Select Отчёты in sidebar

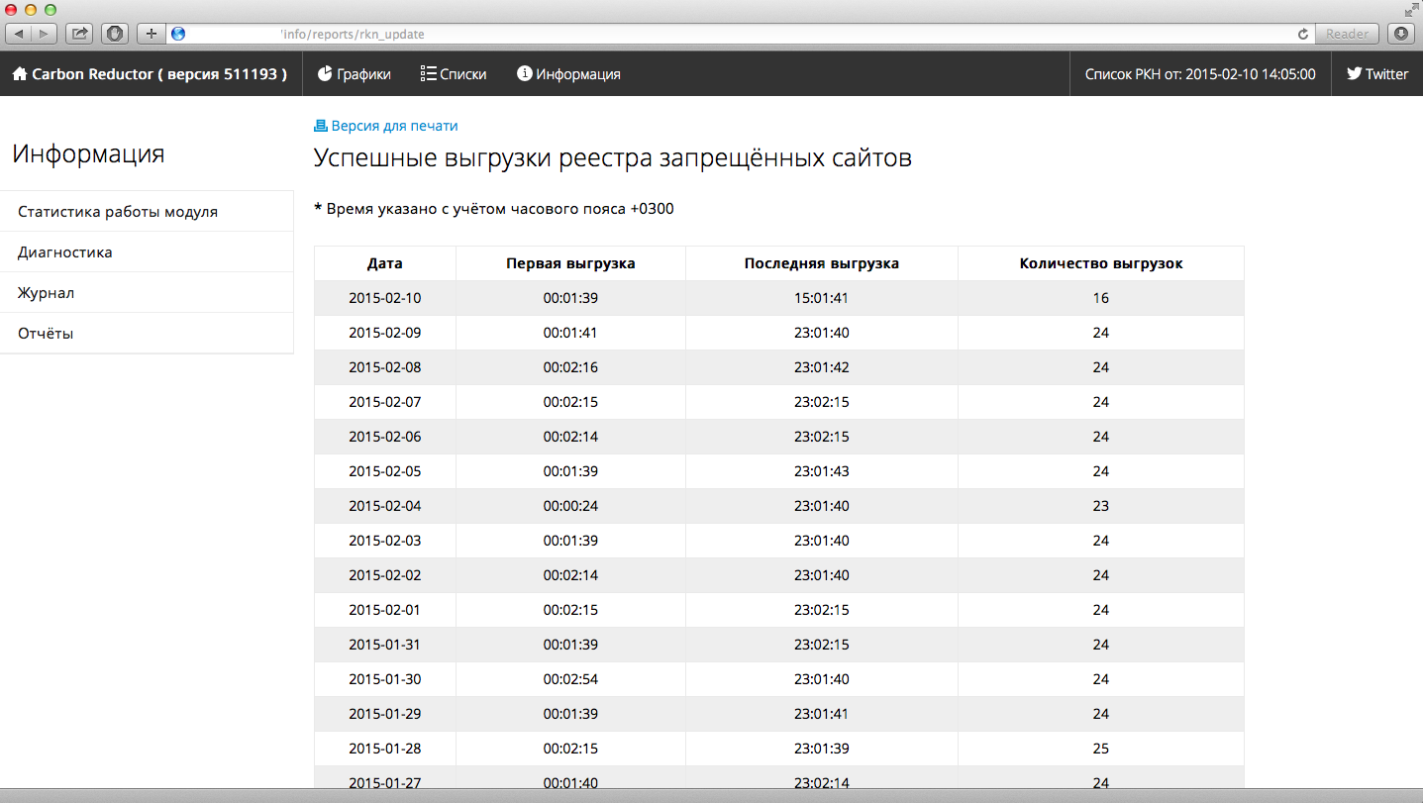coord(147,334)
